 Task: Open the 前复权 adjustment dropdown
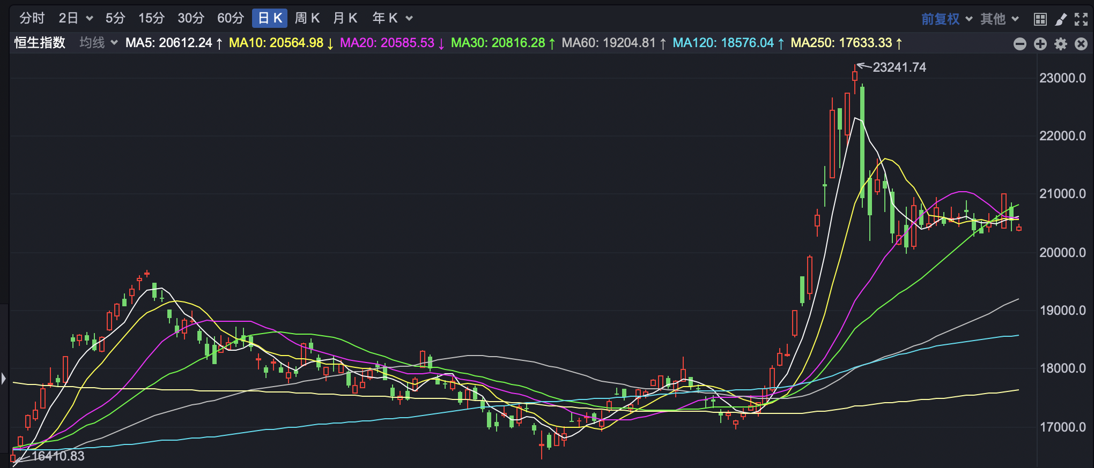pyautogui.click(x=947, y=19)
